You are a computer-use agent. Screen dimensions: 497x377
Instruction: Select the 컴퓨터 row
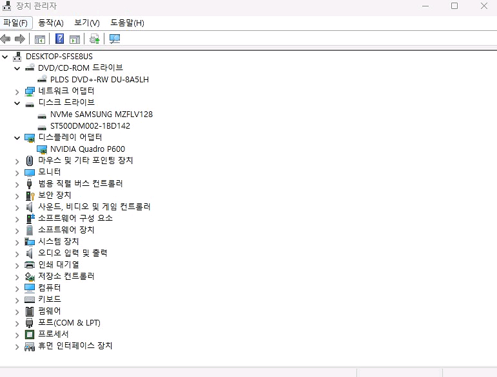click(50, 288)
